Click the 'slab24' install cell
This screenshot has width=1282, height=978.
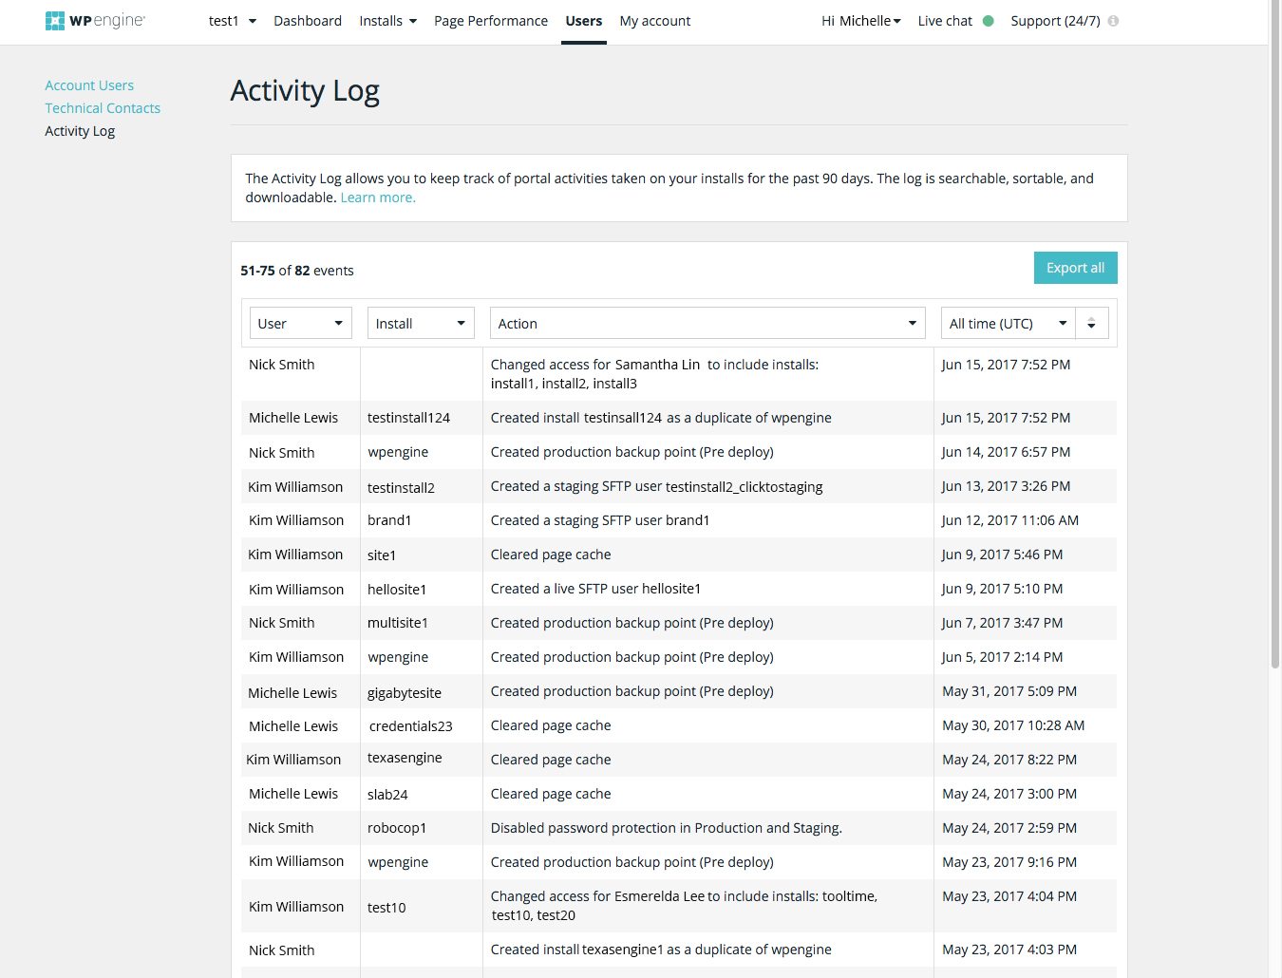click(x=387, y=795)
